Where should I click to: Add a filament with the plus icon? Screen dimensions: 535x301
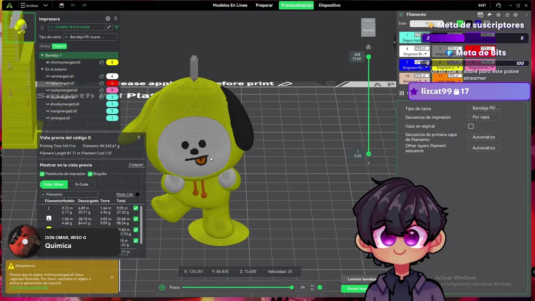(499, 15)
